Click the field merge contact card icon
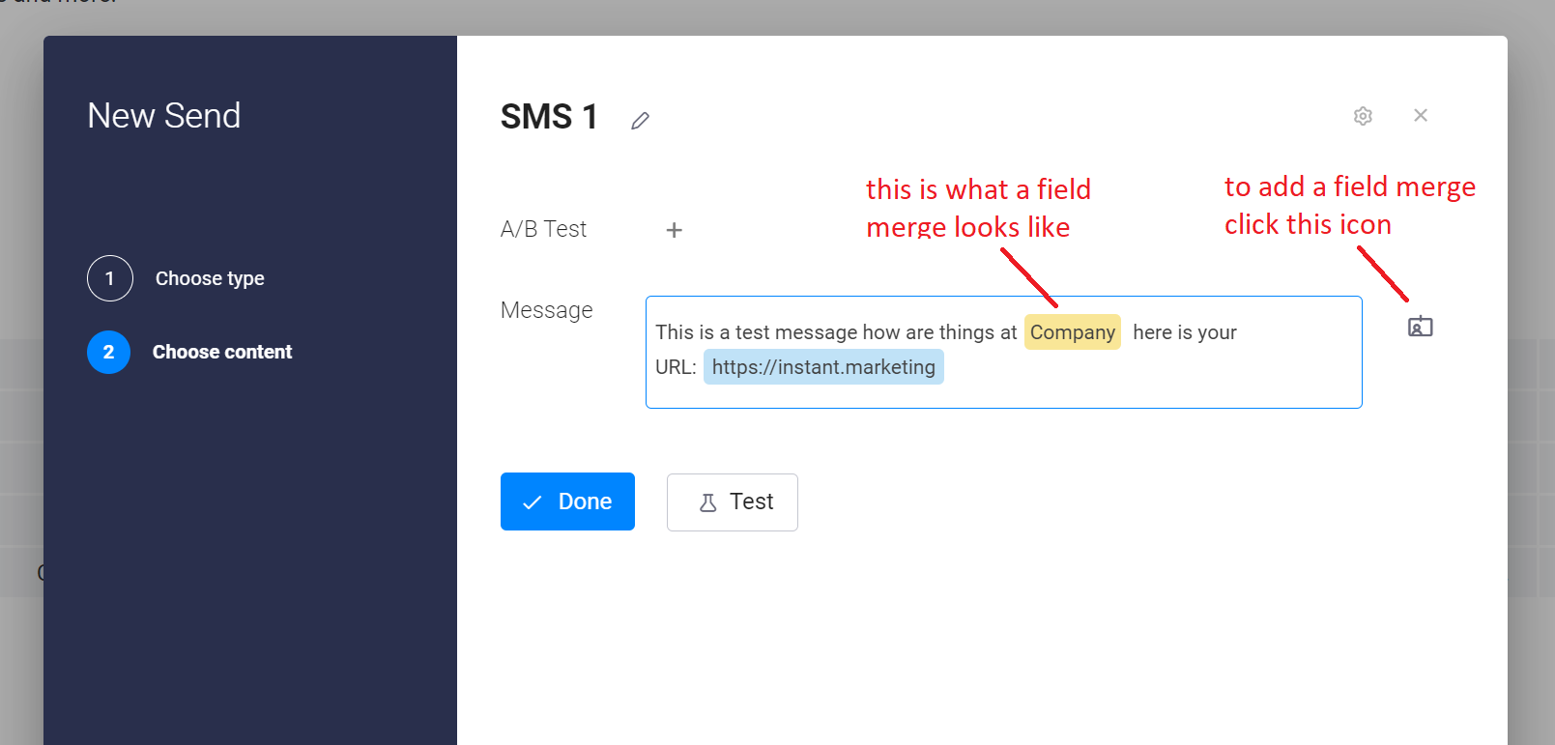Image resolution: width=1555 pixels, height=745 pixels. click(x=1420, y=327)
